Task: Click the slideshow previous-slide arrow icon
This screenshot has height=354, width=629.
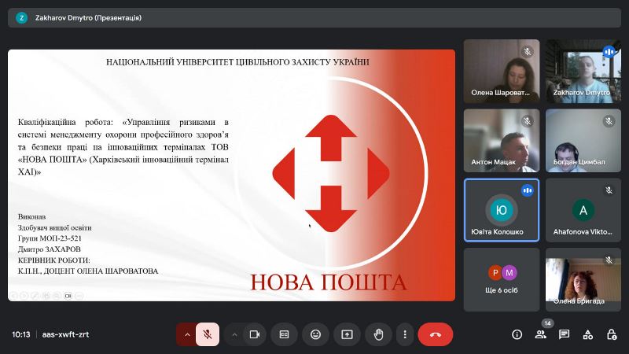Action: pos(13,296)
